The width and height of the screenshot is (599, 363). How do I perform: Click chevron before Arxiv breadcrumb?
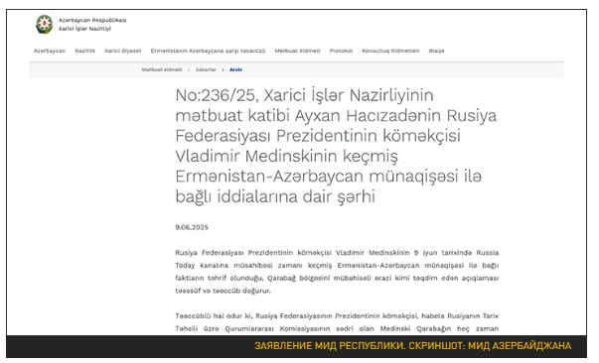(x=223, y=69)
